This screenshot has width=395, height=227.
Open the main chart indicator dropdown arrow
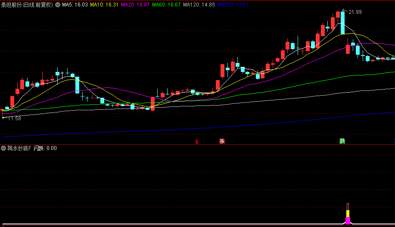click(x=58, y=5)
